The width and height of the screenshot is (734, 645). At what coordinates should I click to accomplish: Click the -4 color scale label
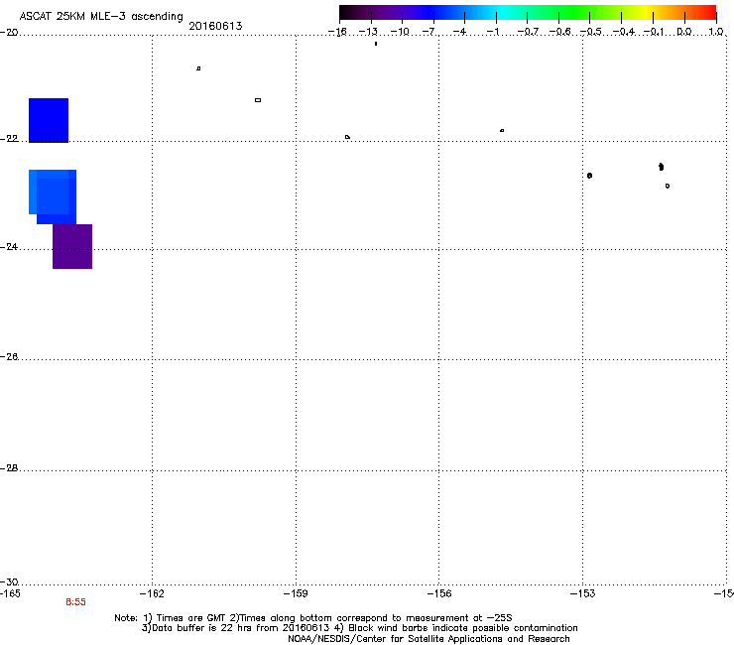(459, 32)
